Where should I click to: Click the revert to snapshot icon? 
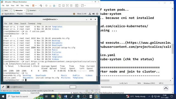pyautogui.click(x=50, y=5)
